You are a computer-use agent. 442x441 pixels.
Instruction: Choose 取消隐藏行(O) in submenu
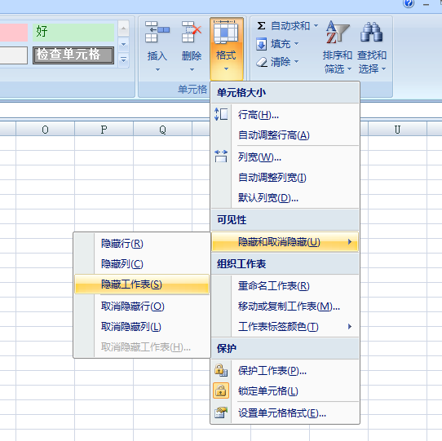click(x=142, y=306)
